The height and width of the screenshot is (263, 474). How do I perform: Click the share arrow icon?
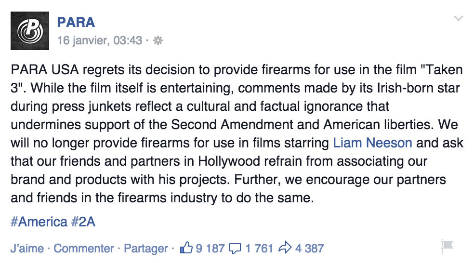click(285, 249)
